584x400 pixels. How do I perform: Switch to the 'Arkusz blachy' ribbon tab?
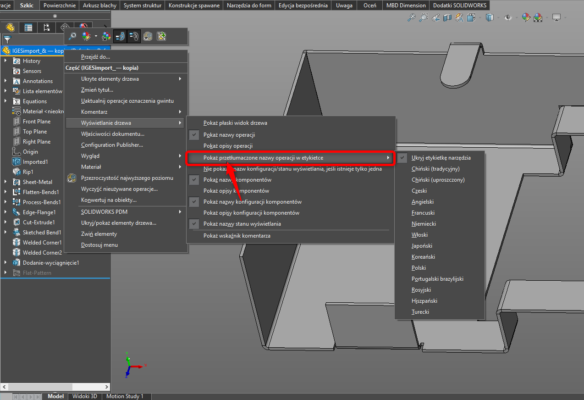pyautogui.click(x=100, y=6)
